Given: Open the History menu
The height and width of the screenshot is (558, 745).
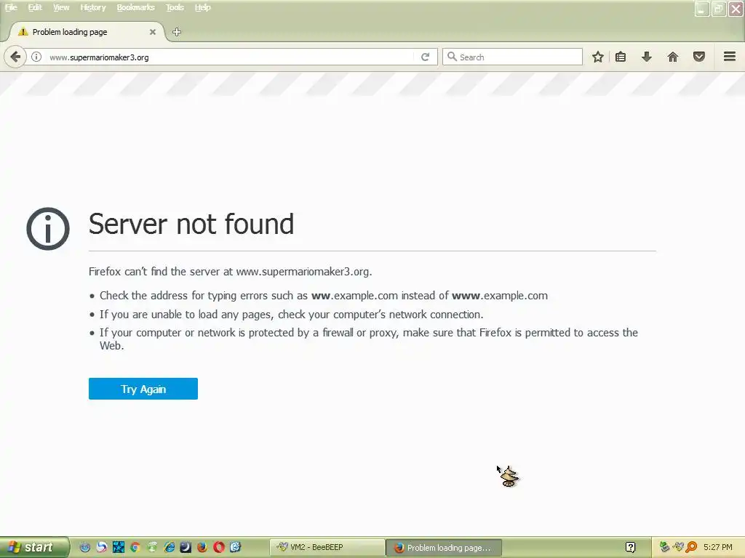Looking at the screenshot, I should [x=92, y=7].
